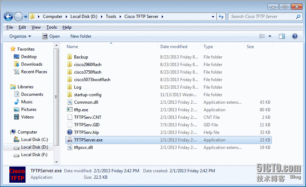
Task: Click the navigation pane scroll down arrow
Action: pyautogui.click(x=56, y=162)
